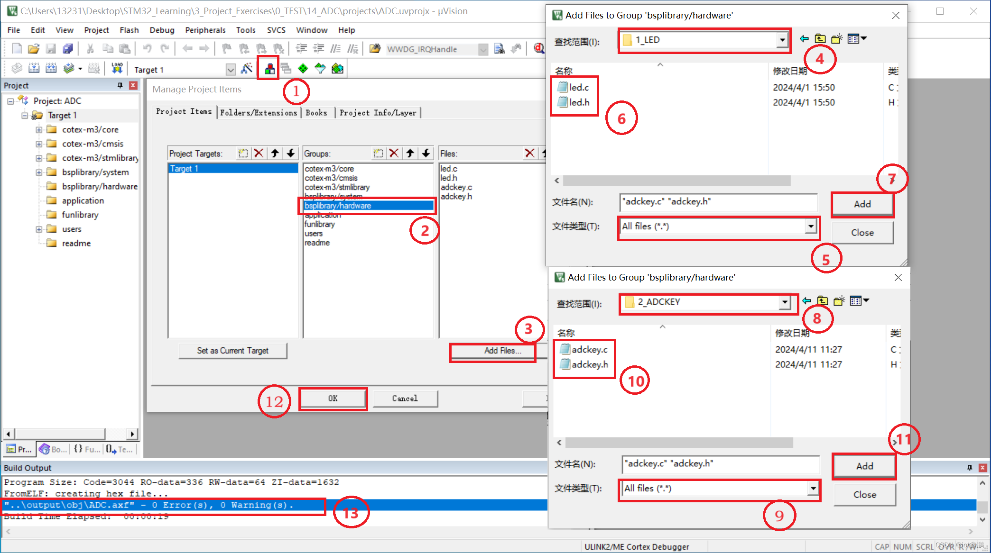The image size is (991, 553).
Task: Click the Pack Installer icon
Action: (337, 69)
